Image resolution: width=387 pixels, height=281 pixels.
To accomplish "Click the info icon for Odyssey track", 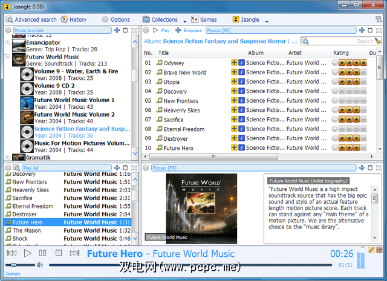I will (242, 63).
